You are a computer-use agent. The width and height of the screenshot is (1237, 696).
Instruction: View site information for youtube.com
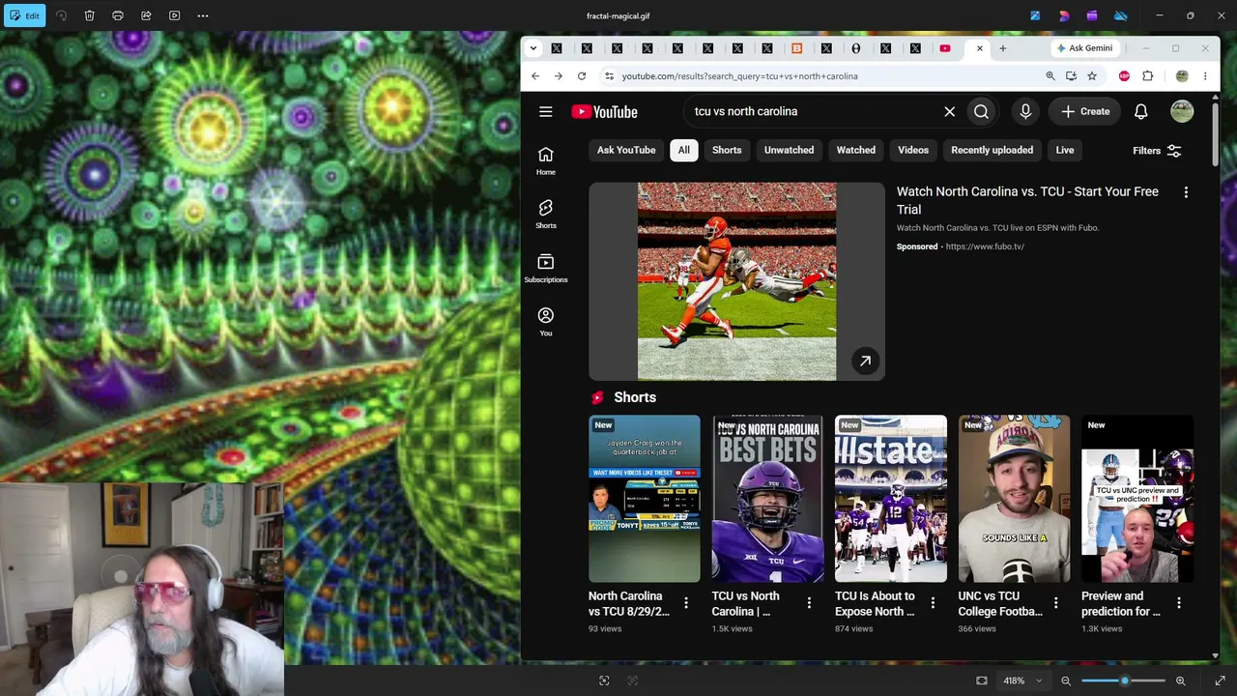coord(609,76)
